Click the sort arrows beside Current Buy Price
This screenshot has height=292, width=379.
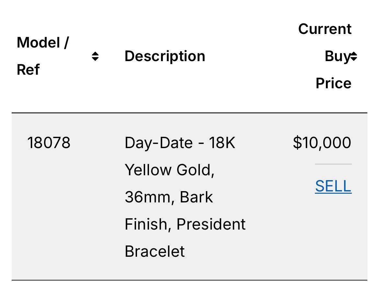354,56
